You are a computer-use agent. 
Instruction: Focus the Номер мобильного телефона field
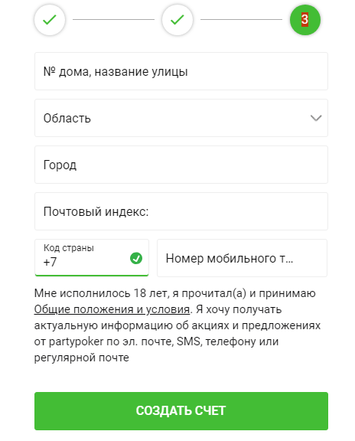coord(242,258)
